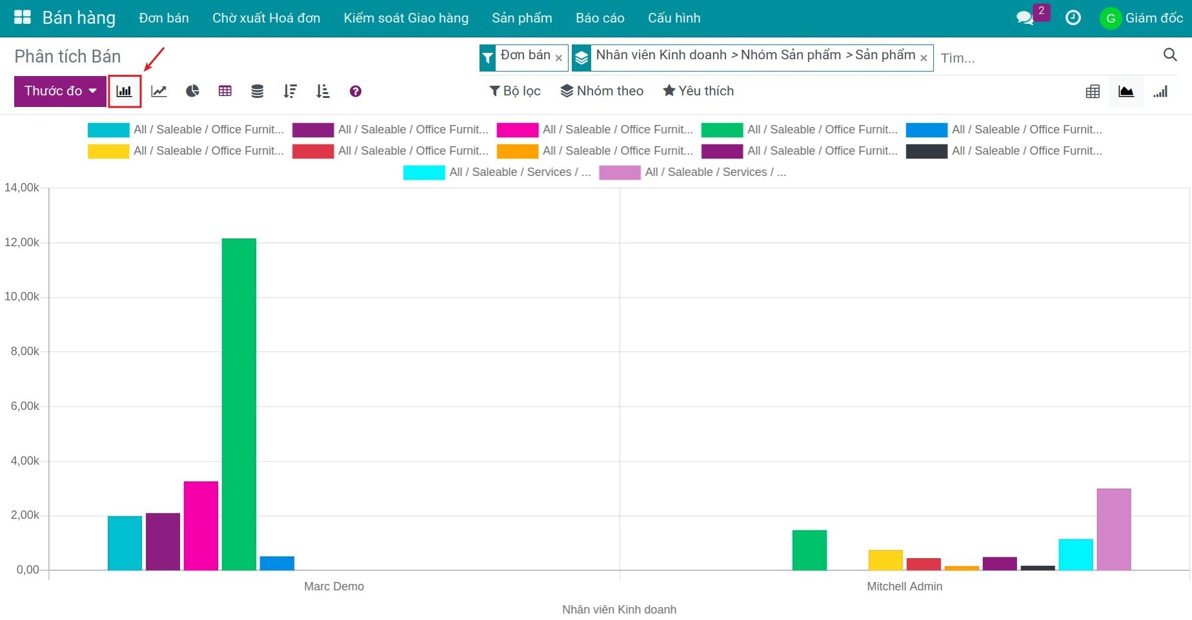
Task: Remove the Đơn bán filter facet
Action: click(559, 58)
